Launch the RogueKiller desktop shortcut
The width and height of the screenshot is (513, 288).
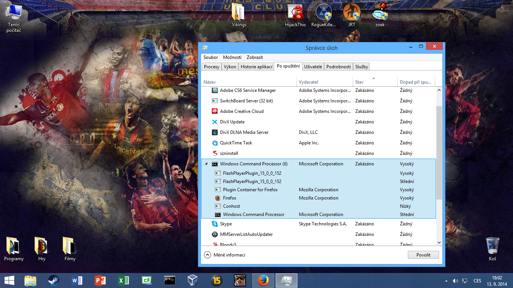coord(324,15)
